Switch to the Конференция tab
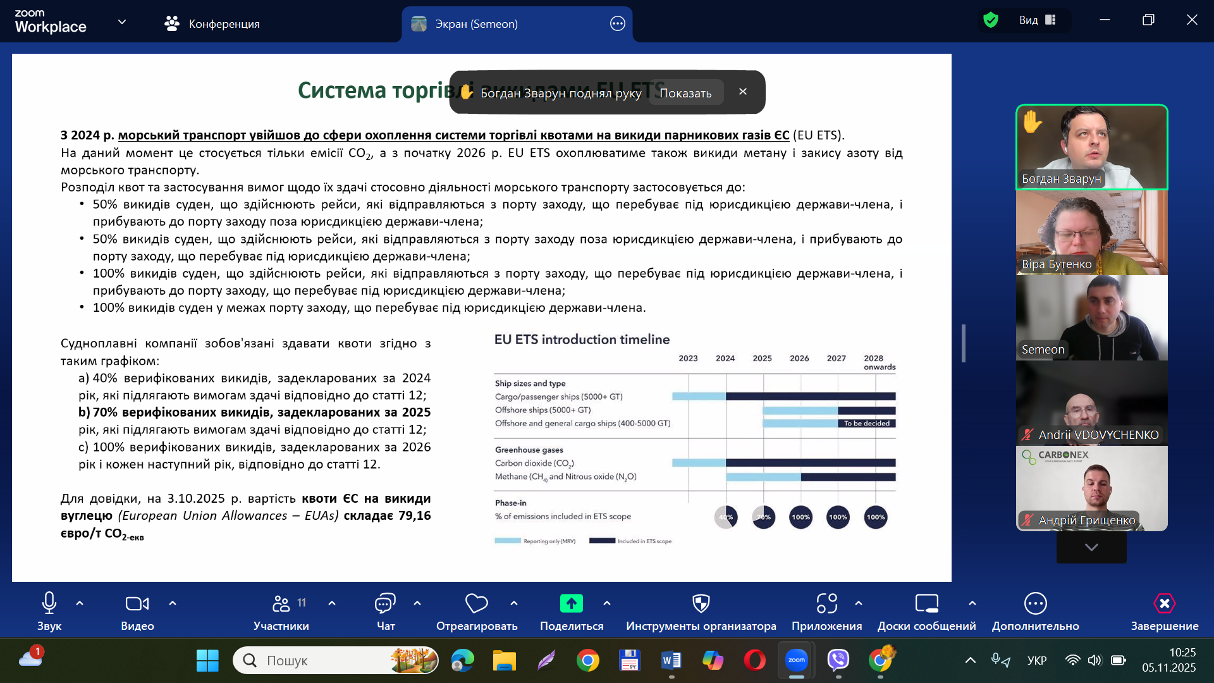 click(x=212, y=24)
